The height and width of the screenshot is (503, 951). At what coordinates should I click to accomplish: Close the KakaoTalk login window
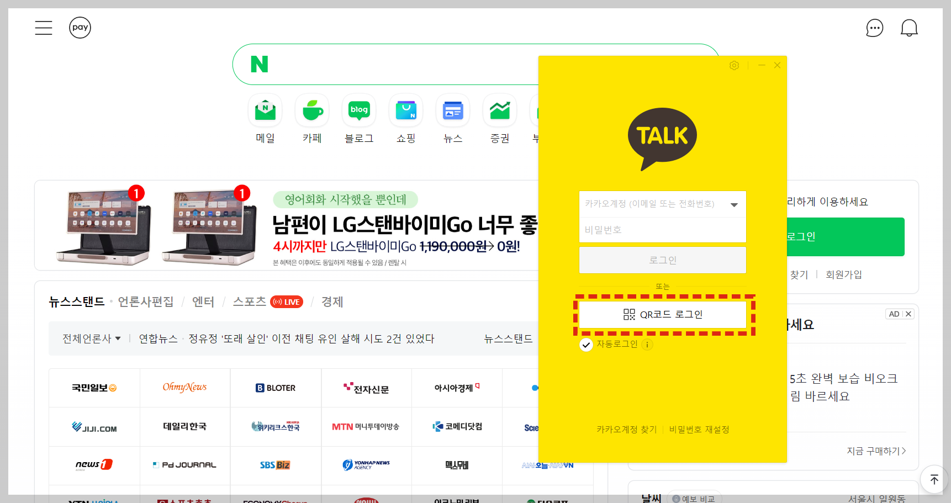777,65
